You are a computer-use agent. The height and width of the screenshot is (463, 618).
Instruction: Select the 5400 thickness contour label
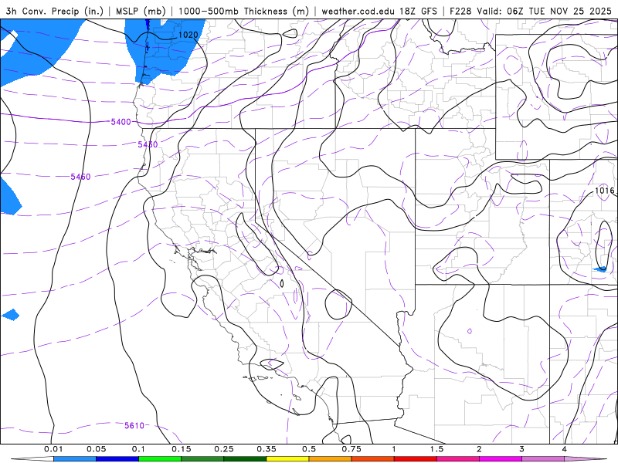tap(121, 122)
